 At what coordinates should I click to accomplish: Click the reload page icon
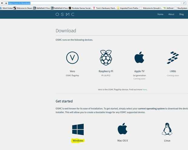click(184, 3)
